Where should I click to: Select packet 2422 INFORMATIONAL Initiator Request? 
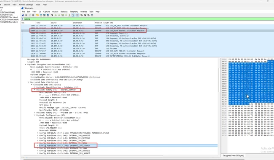(x=147, y=56)
